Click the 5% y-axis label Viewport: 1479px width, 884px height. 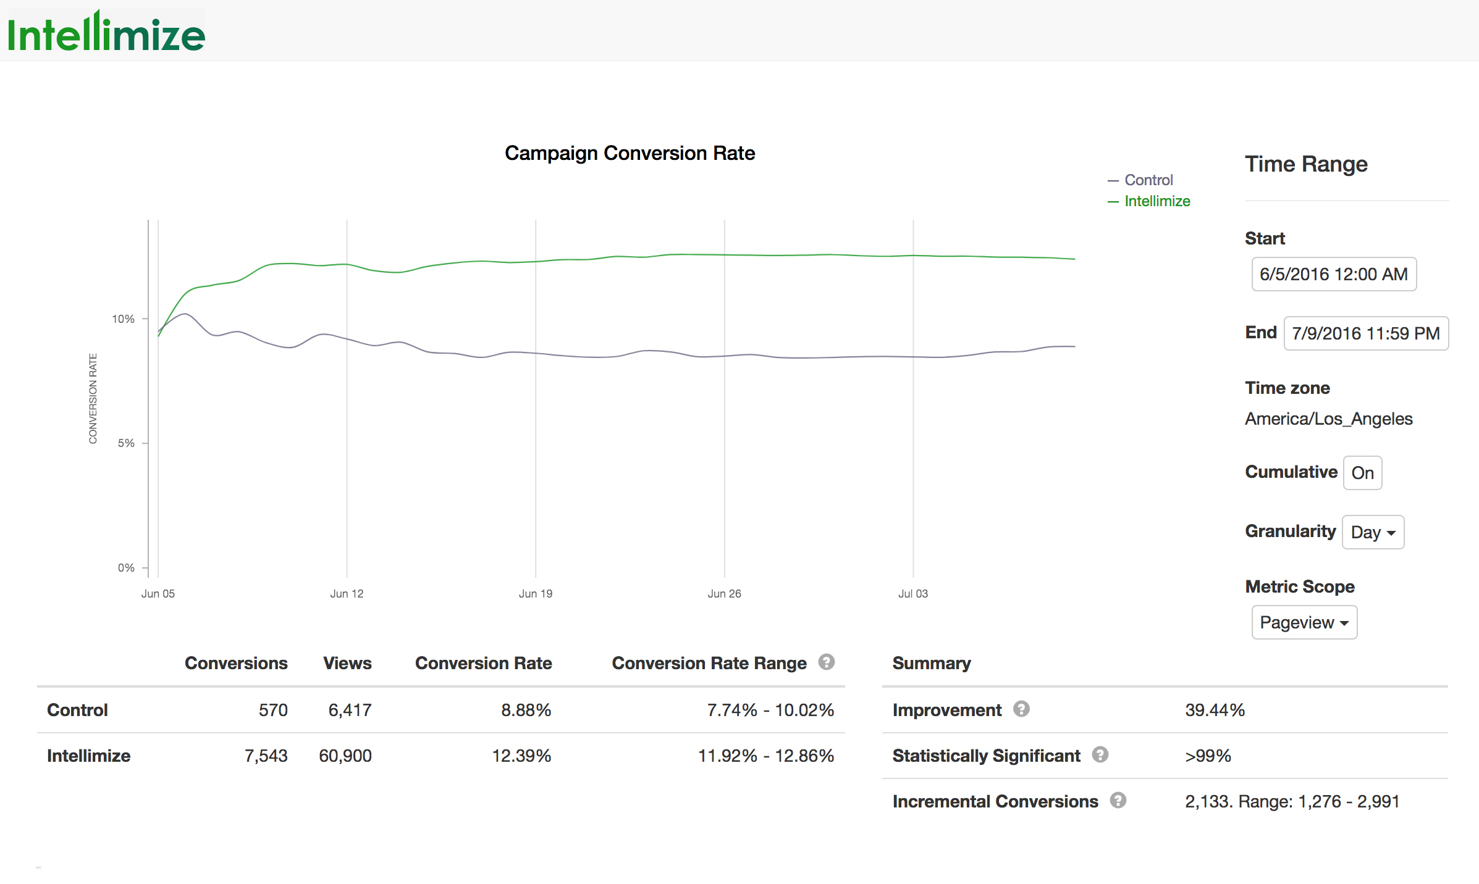126,443
